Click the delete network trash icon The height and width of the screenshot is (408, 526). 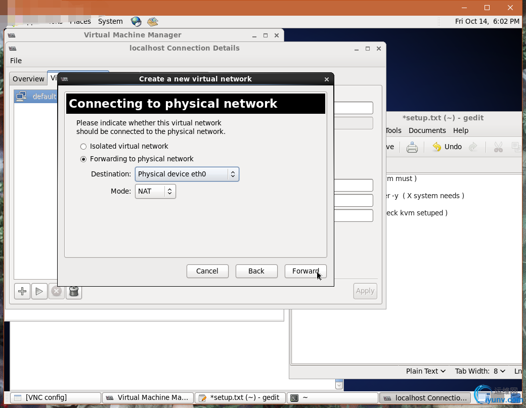coord(74,291)
